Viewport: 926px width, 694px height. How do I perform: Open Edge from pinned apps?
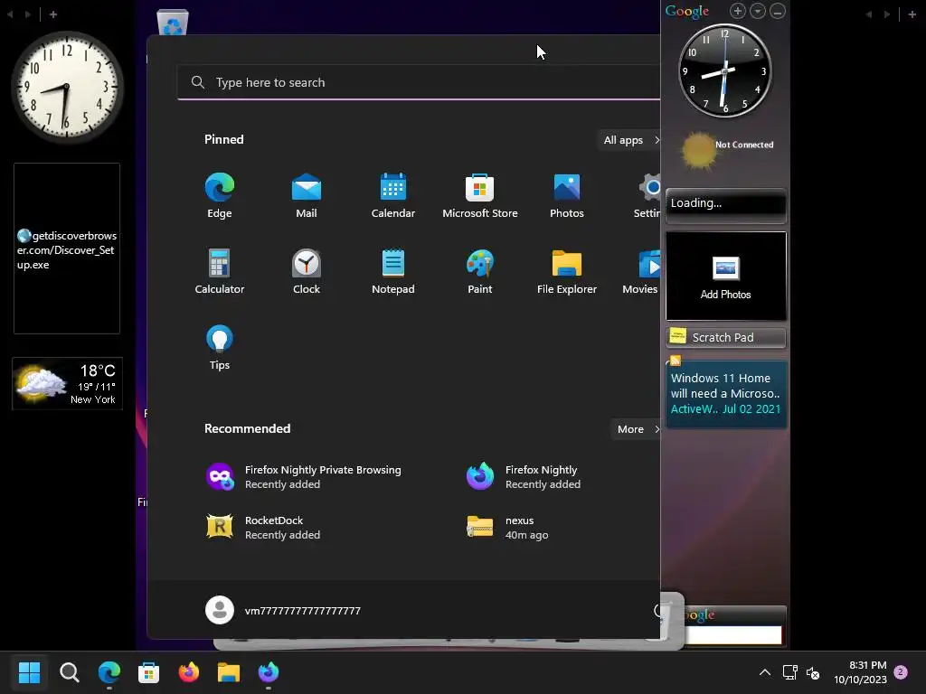pyautogui.click(x=220, y=196)
